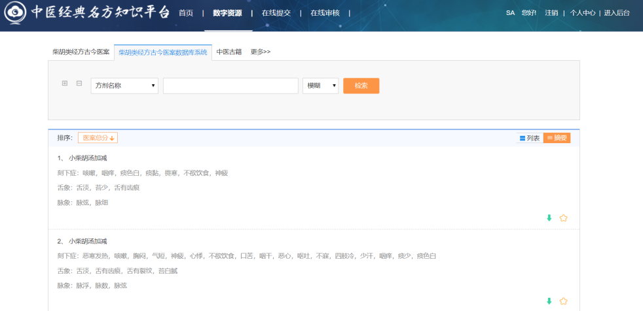The height and width of the screenshot is (311, 643).
Task: Expand the 更多>> tab list
Action: (261, 52)
